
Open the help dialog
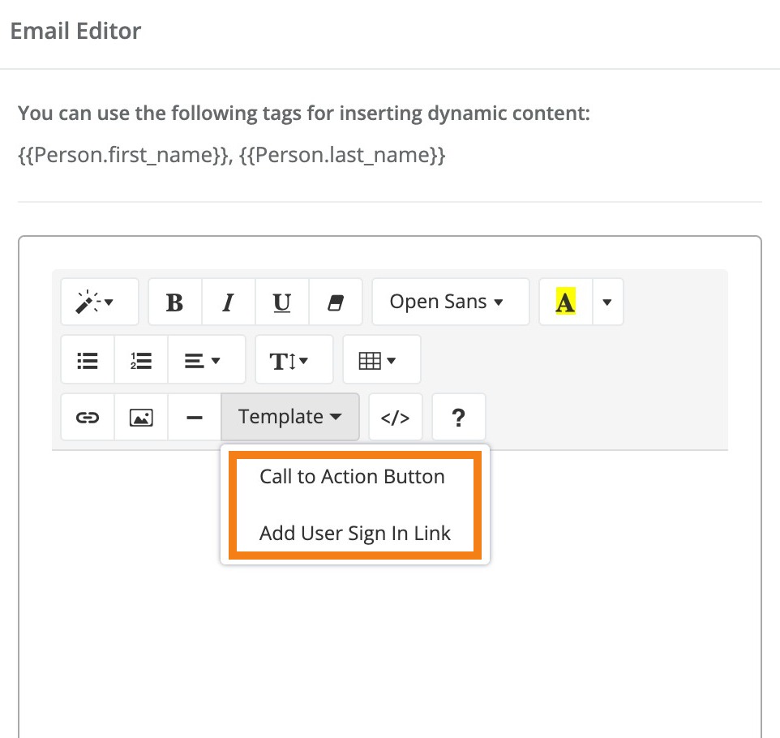coord(459,417)
